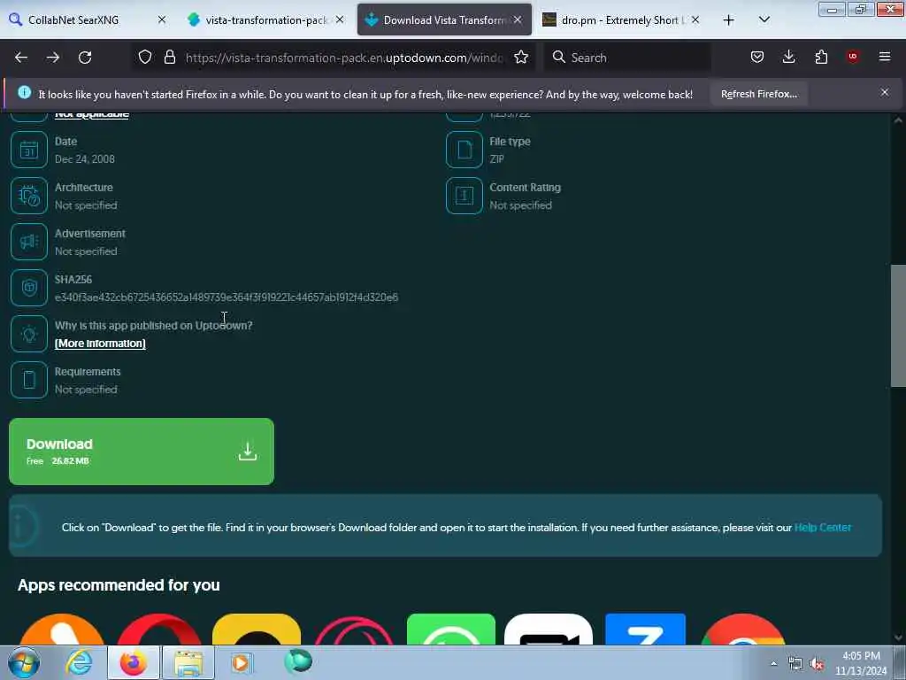Open the Windows Start menu
Image resolution: width=906 pixels, height=680 pixels.
tap(24, 662)
